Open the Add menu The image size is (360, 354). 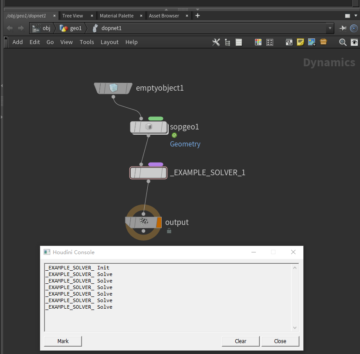coord(17,42)
